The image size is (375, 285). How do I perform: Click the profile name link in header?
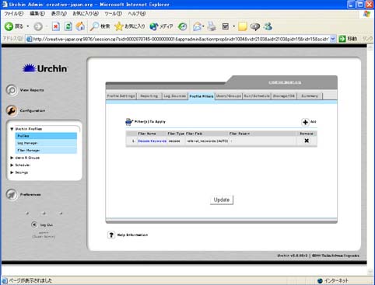tap(285, 82)
